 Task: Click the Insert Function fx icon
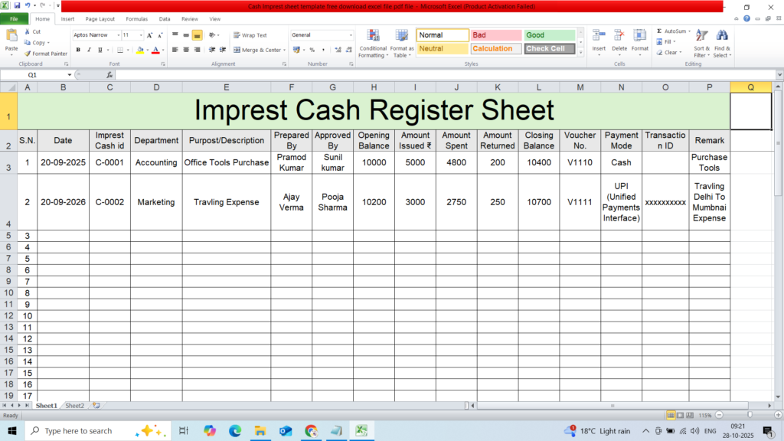coord(109,75)
